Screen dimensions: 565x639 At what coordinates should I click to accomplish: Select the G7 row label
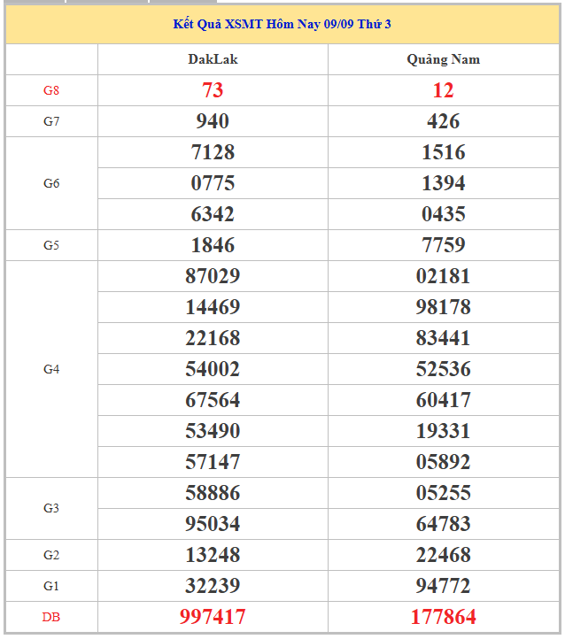pos(51,121)
